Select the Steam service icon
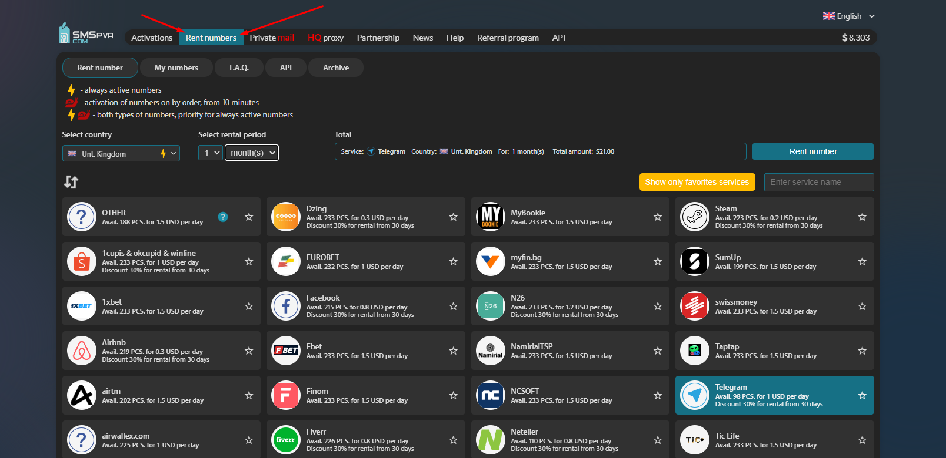This screenshot has width=946, height=458. [x=695, y=217]
